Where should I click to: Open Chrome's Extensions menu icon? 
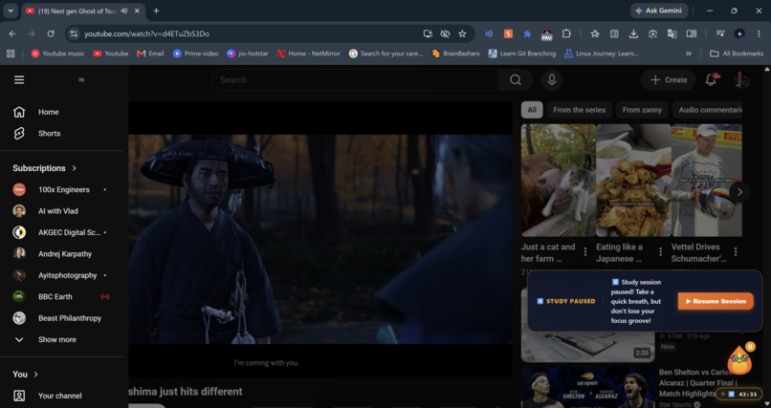(x=566, y=33)
